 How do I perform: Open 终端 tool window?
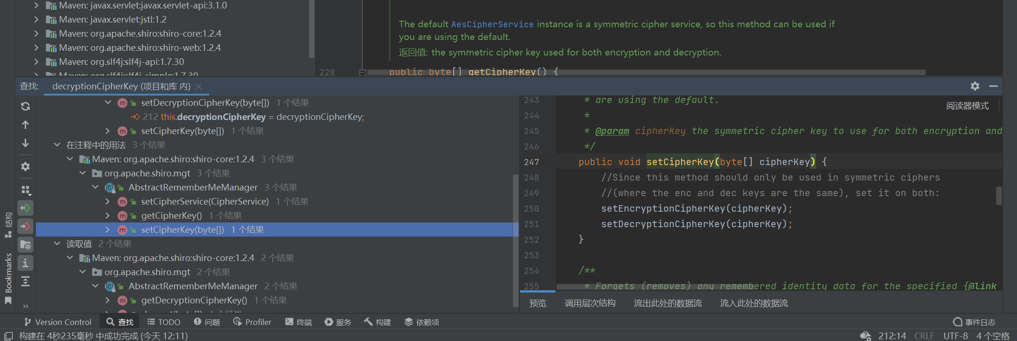[x=299, y=322]
